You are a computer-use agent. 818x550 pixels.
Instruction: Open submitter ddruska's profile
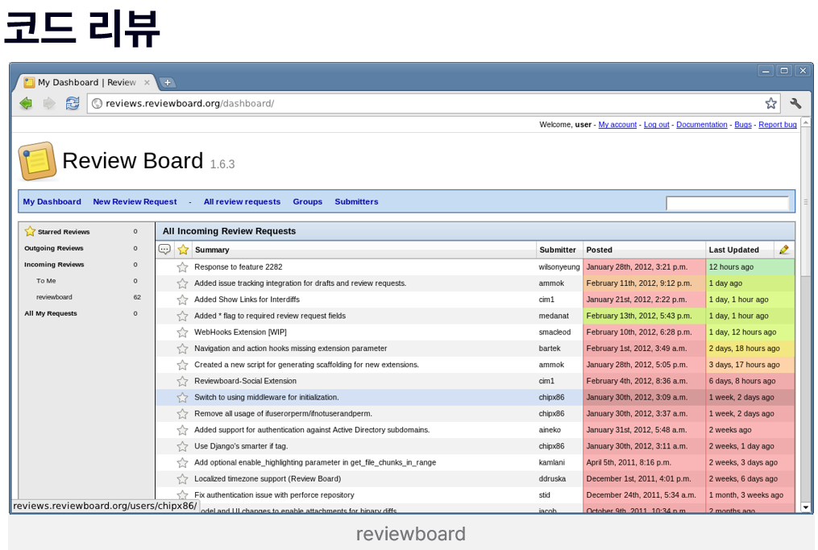click(x=552, y=478)
